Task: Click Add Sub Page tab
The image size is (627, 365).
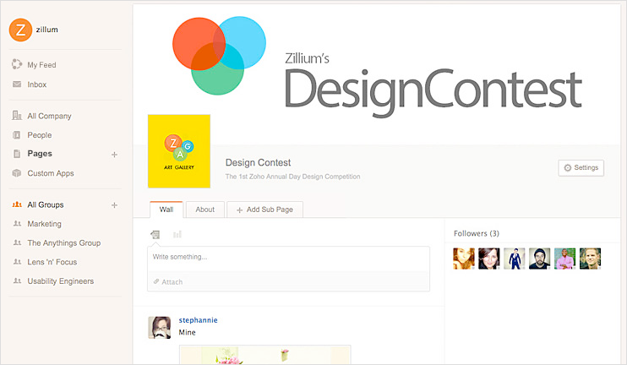Action: pyautogui.click(x=264, y=210)
